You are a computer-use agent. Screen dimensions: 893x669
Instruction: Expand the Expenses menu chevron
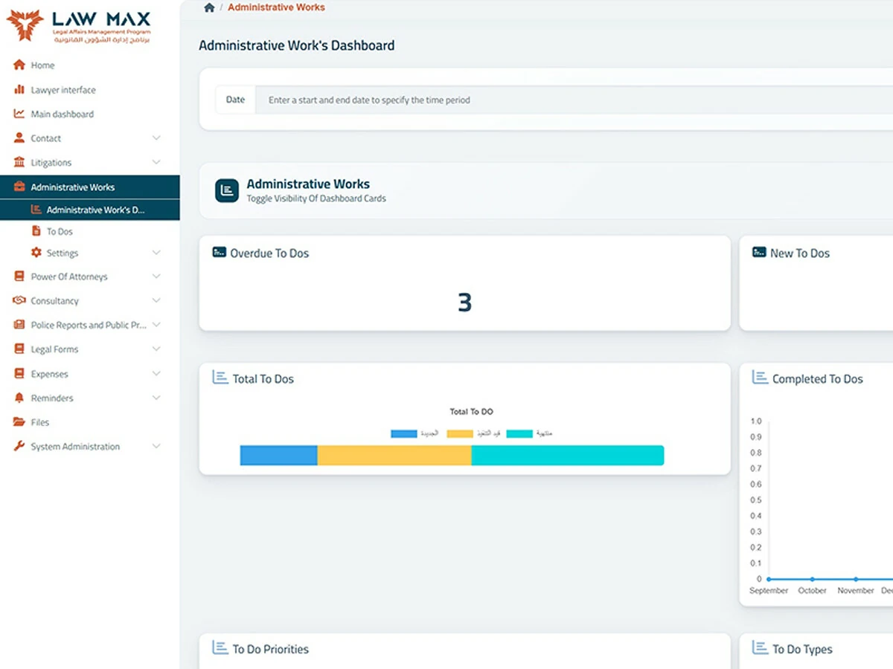click(x=156, y=374)
